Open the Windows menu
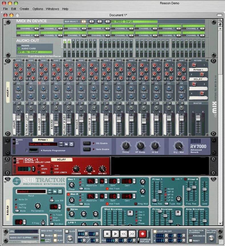225x246 pixels. tap(52, 9)
